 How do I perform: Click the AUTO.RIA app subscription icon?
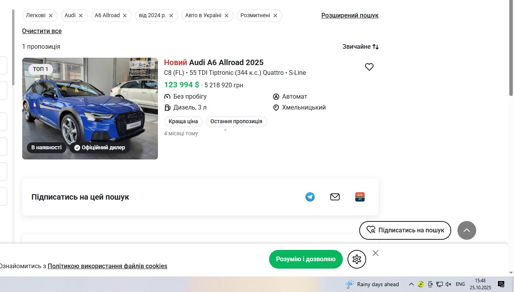pos(360,197)
